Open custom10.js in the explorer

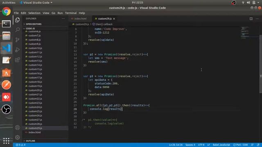tap(35, 48)
